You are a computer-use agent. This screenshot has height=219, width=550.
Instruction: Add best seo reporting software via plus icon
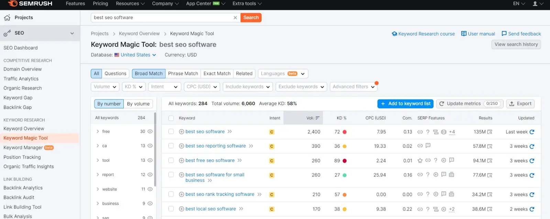point(181,146)
